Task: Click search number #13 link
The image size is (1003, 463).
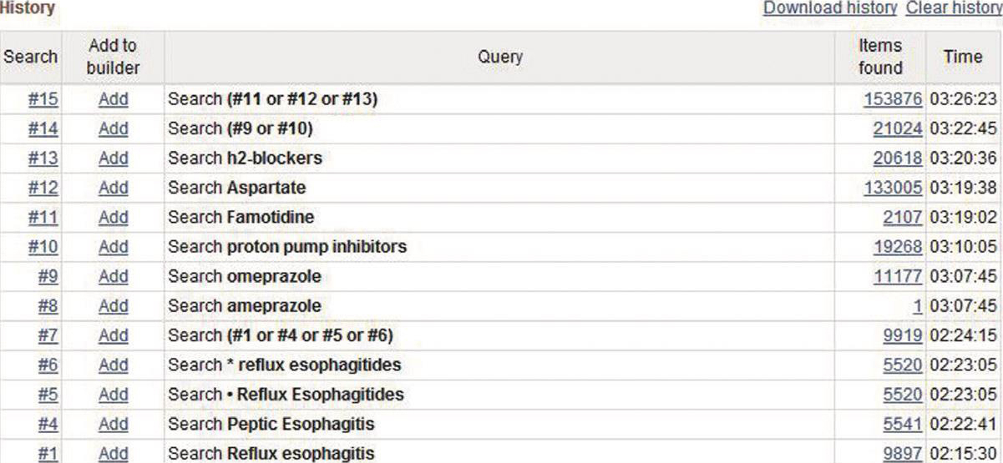Action: click(x=43, y=159)
